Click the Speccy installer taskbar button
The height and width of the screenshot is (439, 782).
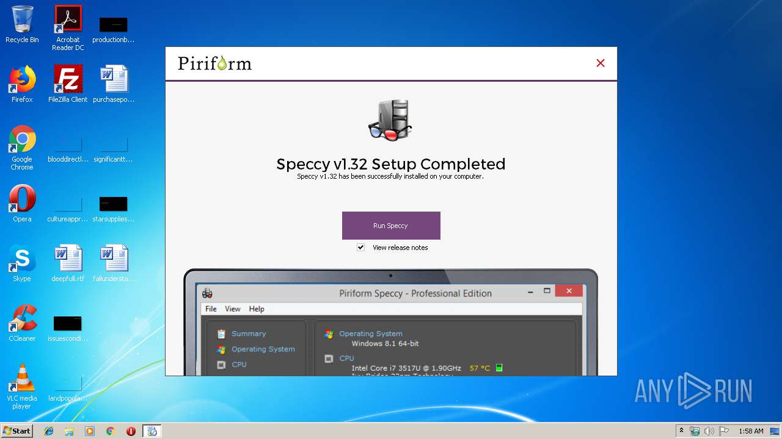coord(152,431)
